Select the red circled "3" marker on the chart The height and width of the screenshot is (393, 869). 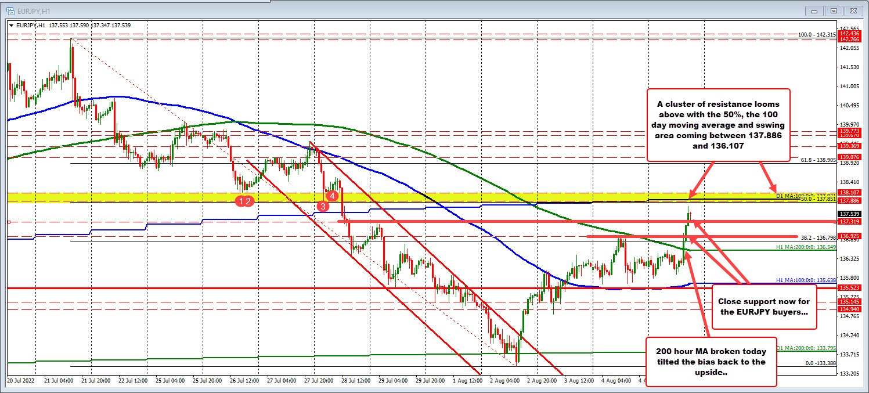[x=322, y=206]
